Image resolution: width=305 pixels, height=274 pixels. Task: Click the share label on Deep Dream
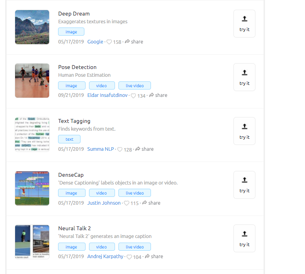(137, 42)
